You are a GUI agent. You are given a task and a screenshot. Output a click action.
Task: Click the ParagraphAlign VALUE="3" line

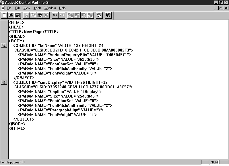click(61, 110)
